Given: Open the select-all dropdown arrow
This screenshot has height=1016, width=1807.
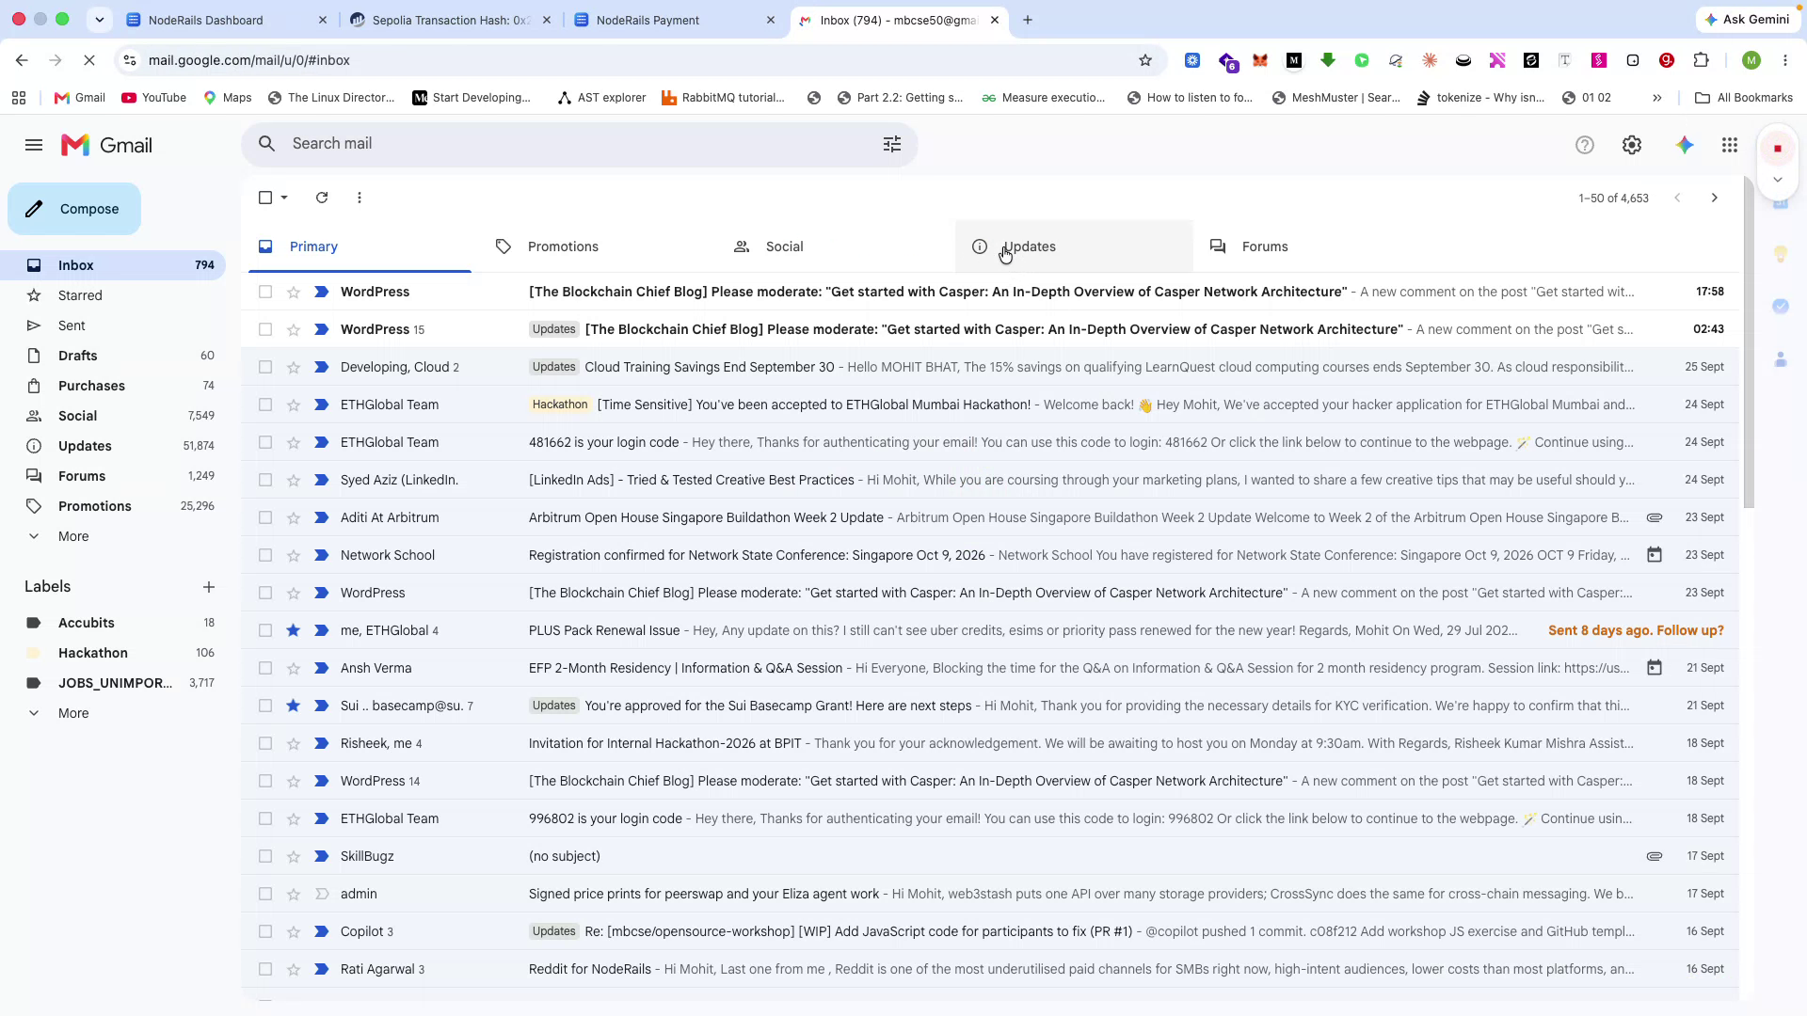Looking at the screenshot, I should tap(284, 198).
